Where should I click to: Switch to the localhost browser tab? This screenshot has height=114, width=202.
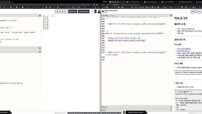coord(186,2)
